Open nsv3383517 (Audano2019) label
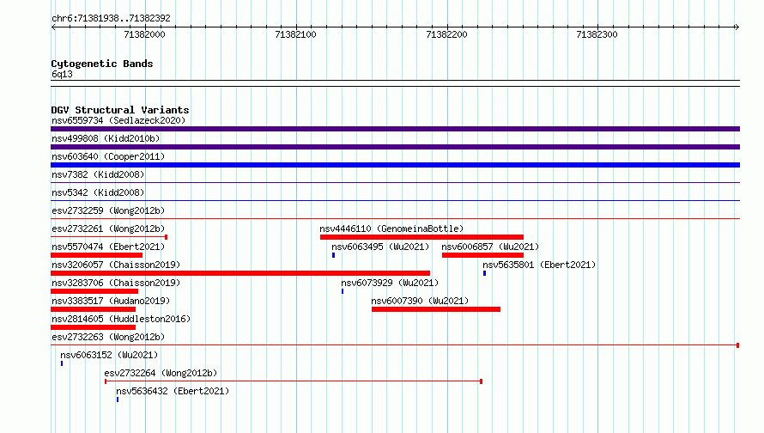Screen dimensions: 764x433 pos(111,301)
